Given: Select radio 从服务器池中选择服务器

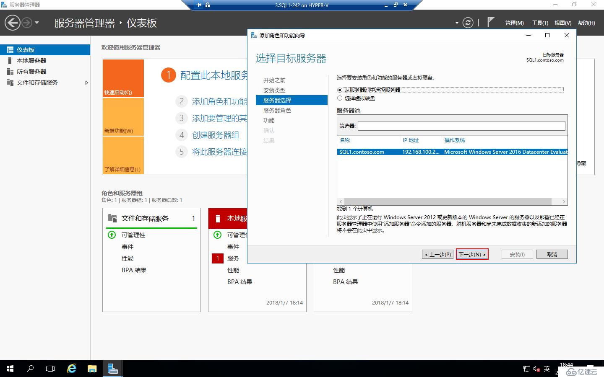Looking at the screenshot, I should click(x=340, y=90).
